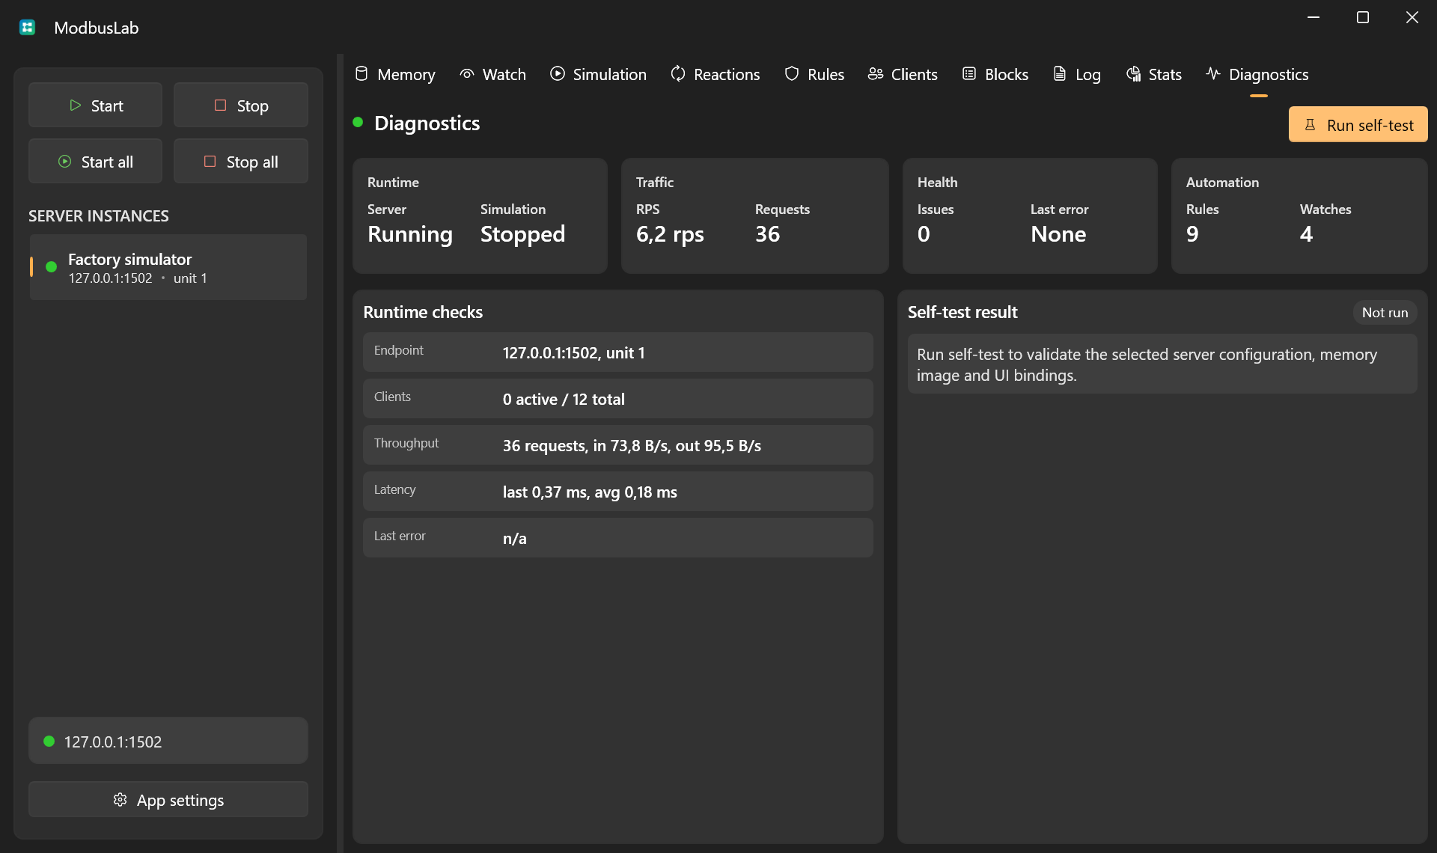
Task: Click the SERVER INSTANCES heading
Action: (x=99, y=216)
